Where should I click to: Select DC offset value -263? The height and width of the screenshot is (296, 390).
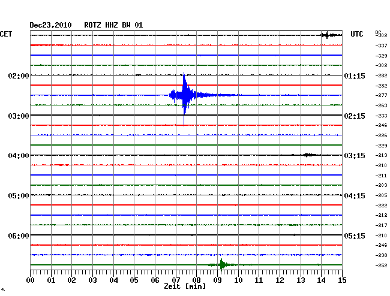[x=381, y=105]
